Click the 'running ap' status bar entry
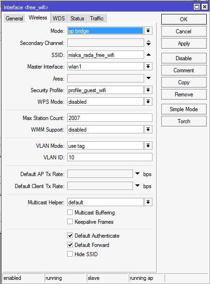210x284 pixels. pos(146,278)
